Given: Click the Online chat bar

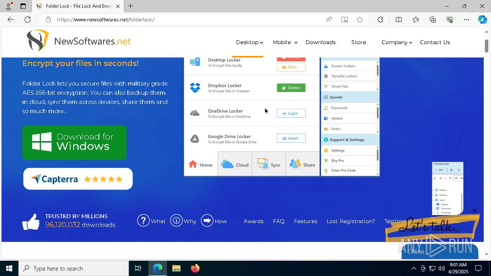Looking at the screenshot, I should [440, 251].
